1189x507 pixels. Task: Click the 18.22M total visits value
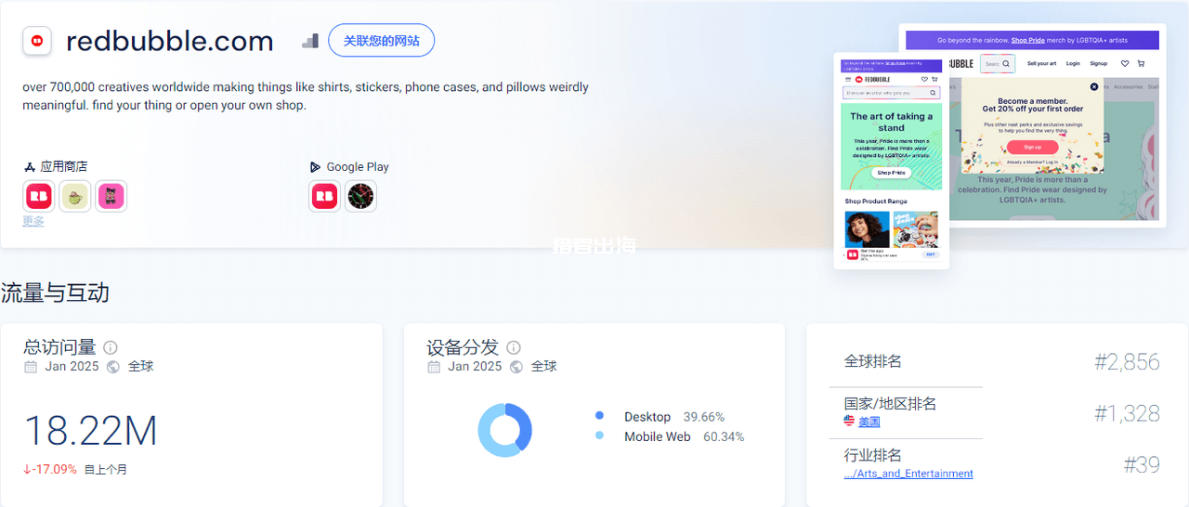pyautogui.click(x=90, y=431)
